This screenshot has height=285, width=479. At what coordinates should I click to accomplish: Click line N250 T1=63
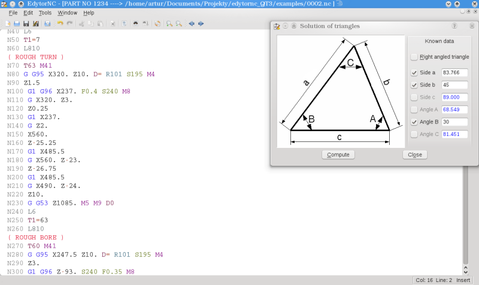point(28,220)
